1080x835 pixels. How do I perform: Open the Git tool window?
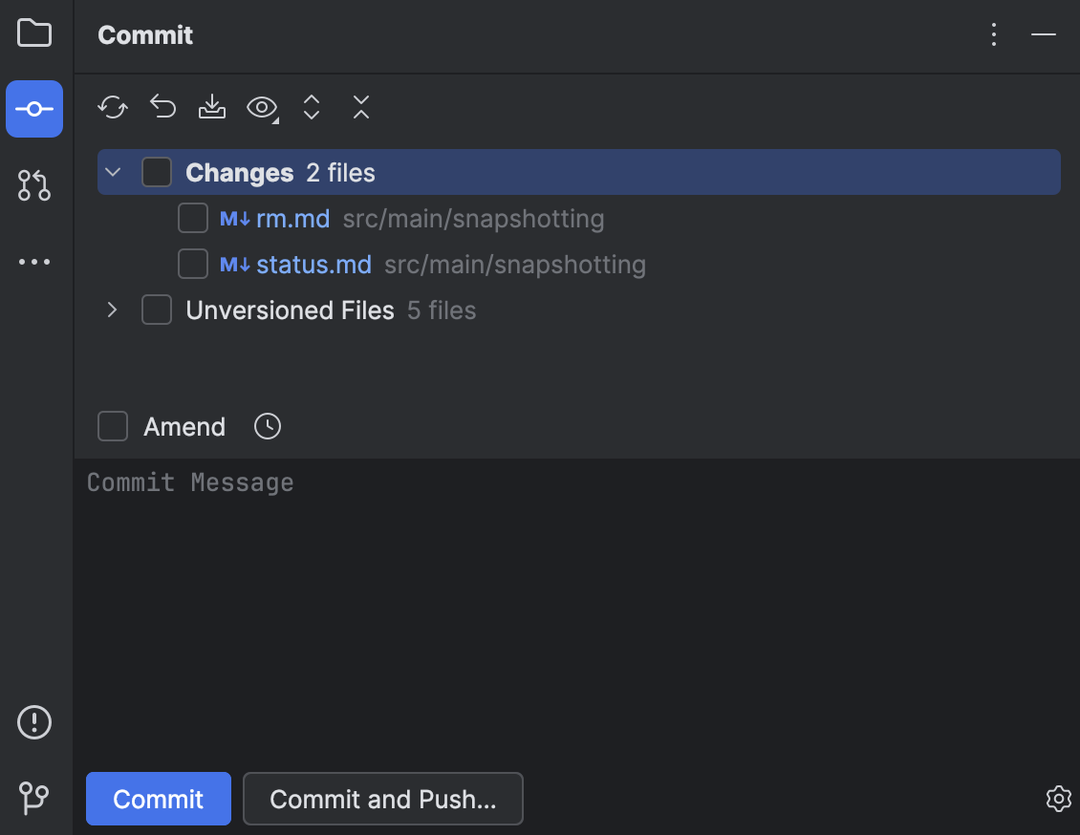coord(34,799)
